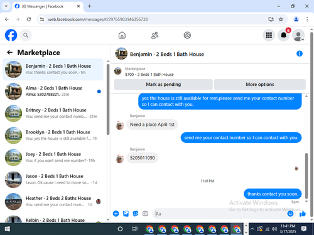Viewport: 314px width, 235px height.
Task: Open more actions plus icon in composer
Action: point(116,214)
